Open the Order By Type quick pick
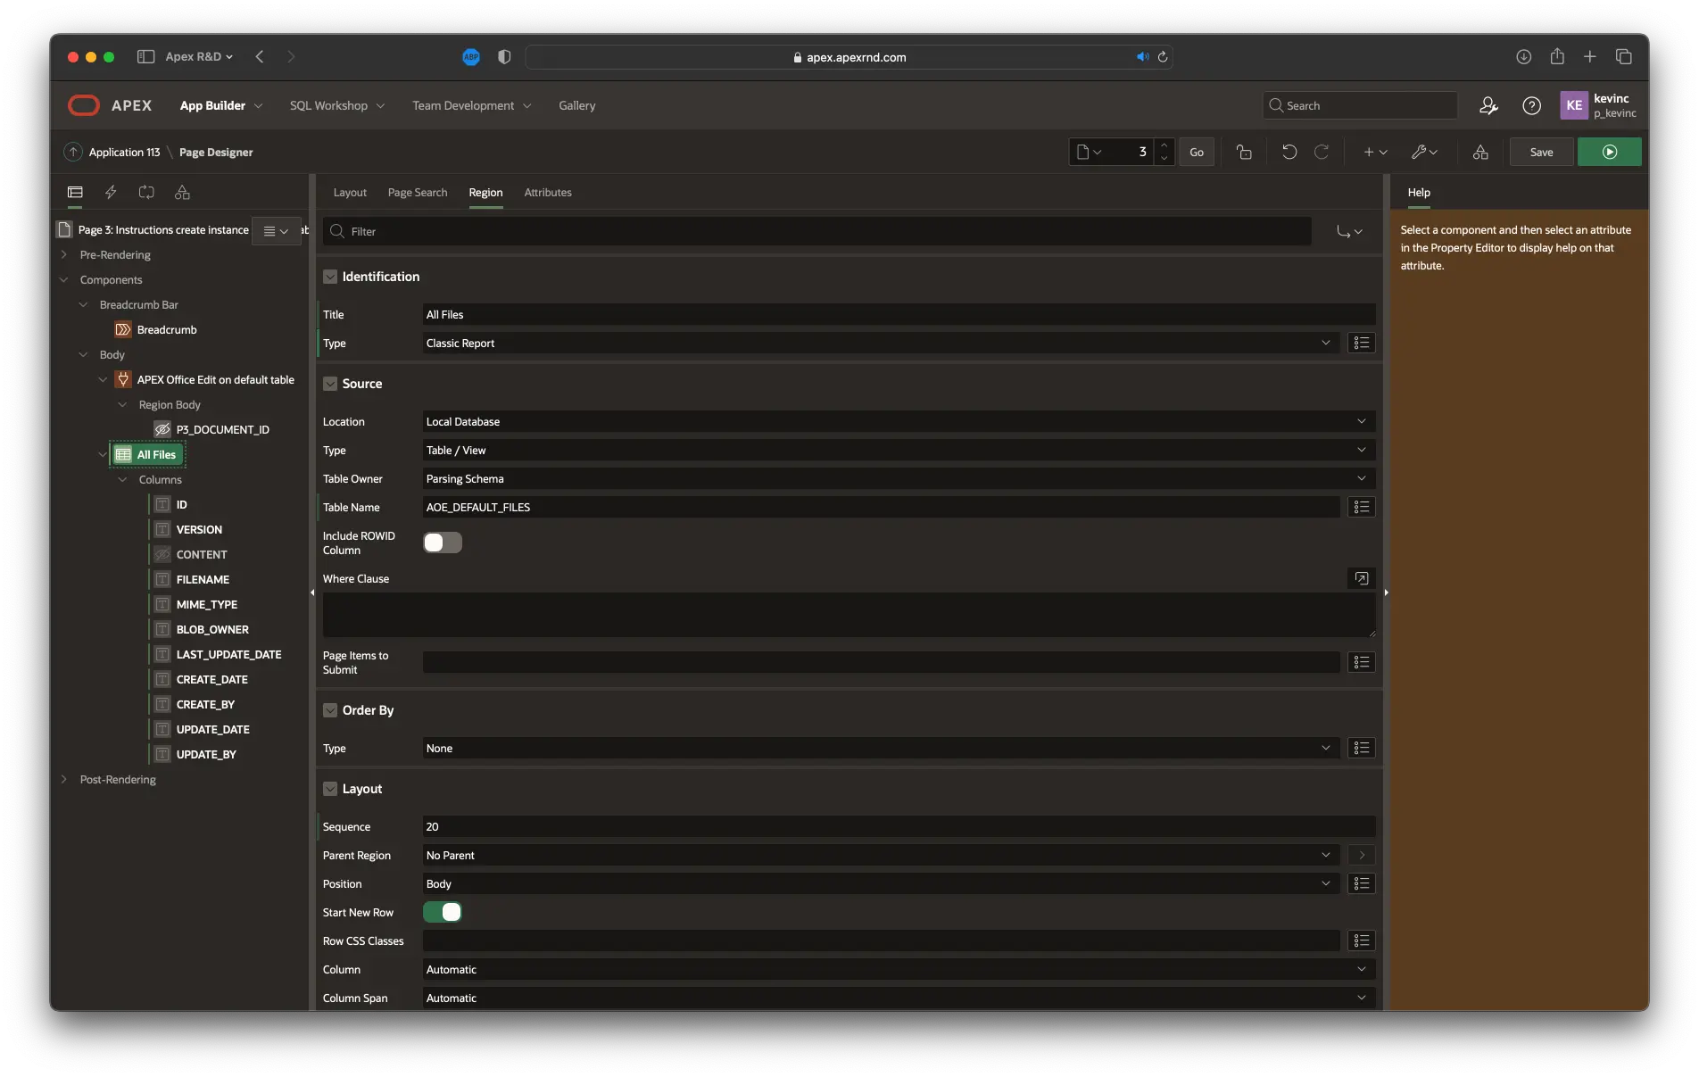The height and width of the screenshot is (1077, 1699). point(1361,748)
